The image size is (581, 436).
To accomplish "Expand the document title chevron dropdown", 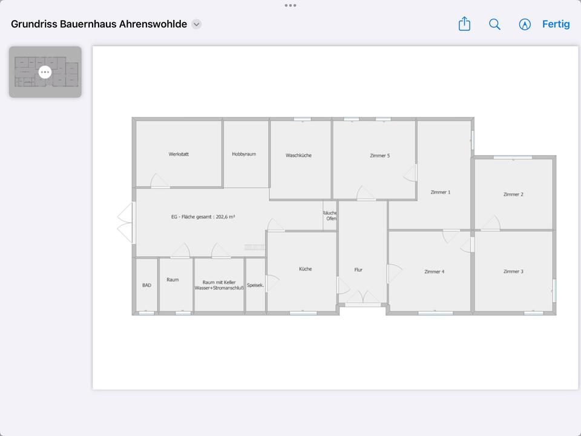I will [x=196, y=24].
